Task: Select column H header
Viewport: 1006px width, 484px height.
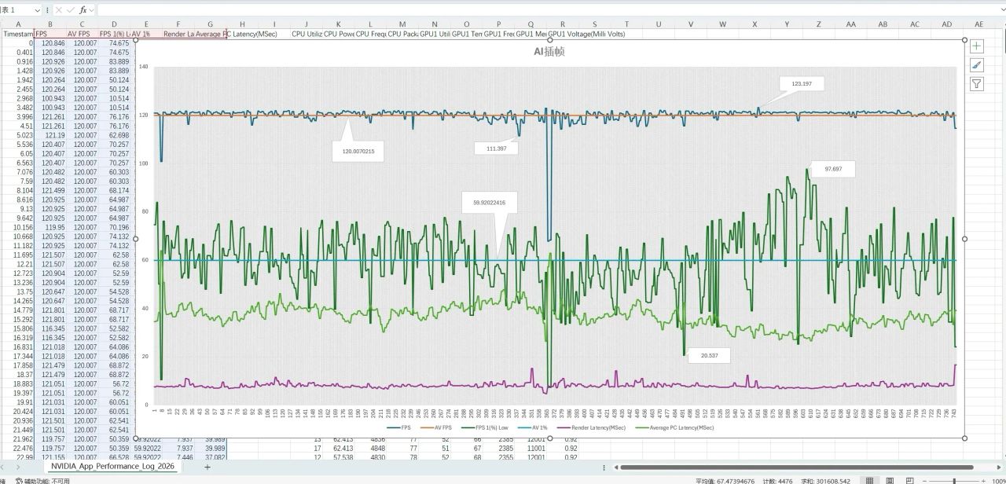Action: point(242,24)
